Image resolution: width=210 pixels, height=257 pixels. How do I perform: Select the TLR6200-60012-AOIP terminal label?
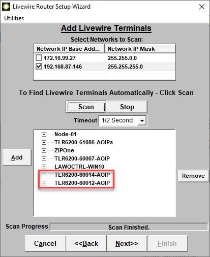pyautogui.click(x=82, y=183)
